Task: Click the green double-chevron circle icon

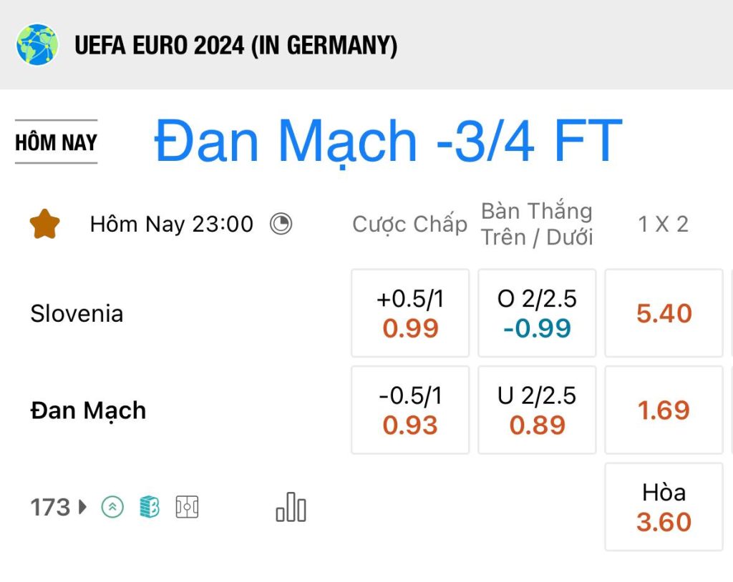Action: point(112,507)
